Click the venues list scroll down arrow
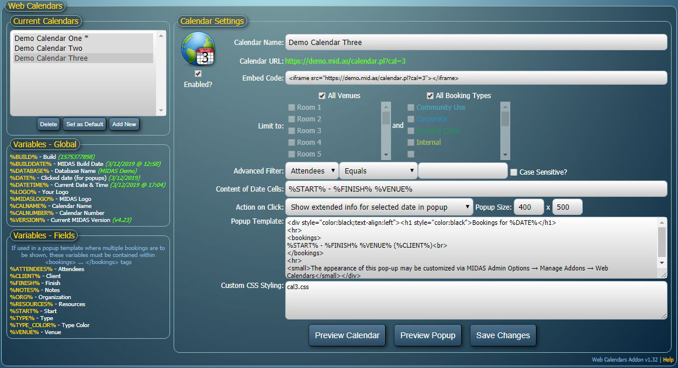Screen dimensions: 678x368 386,155
